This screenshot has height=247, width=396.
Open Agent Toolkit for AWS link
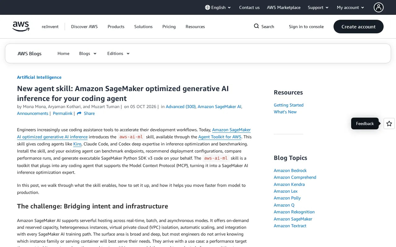coord(220,137)
